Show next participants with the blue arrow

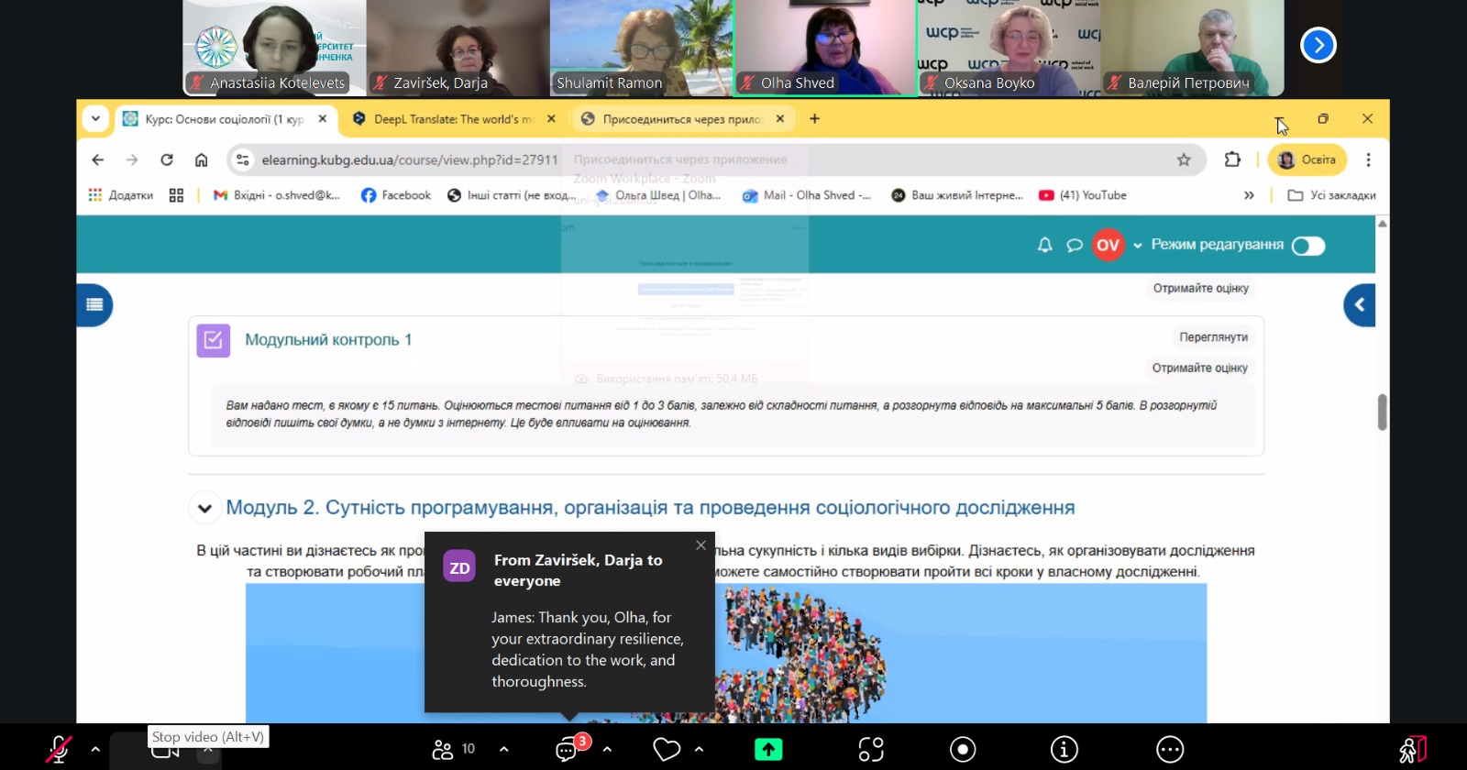(1318, 45)
